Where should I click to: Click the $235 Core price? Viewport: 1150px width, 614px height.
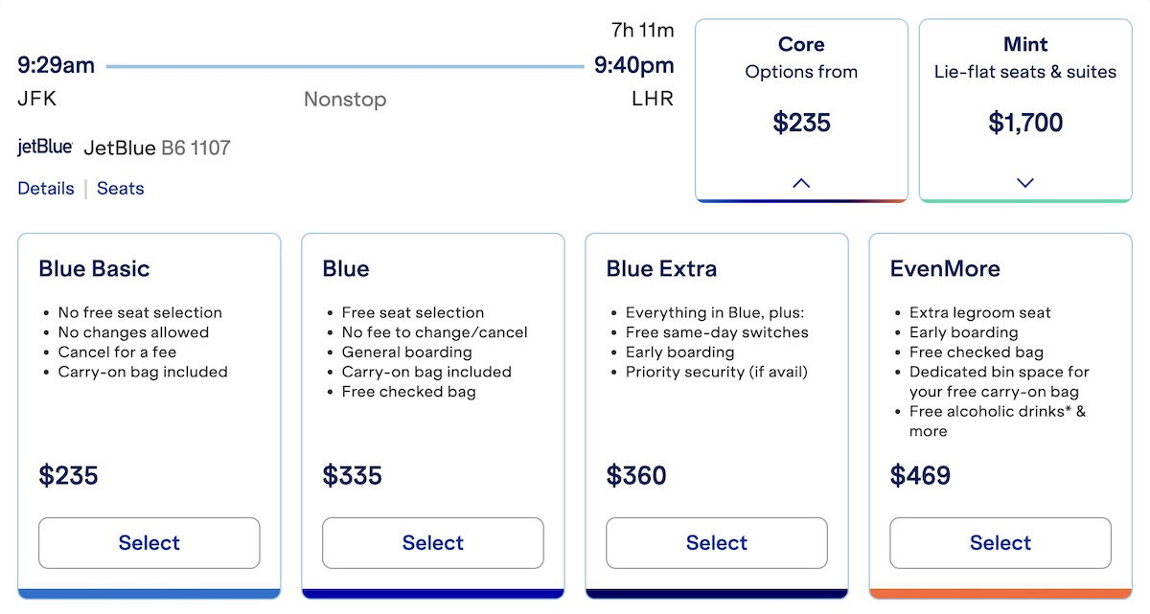coord(801,123)
